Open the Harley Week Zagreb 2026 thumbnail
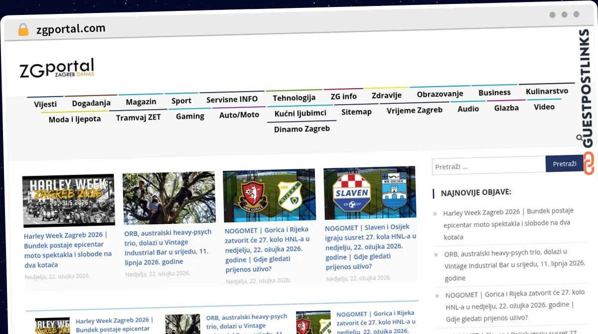This screenshot has width=598, height=334. click(69, 200)
